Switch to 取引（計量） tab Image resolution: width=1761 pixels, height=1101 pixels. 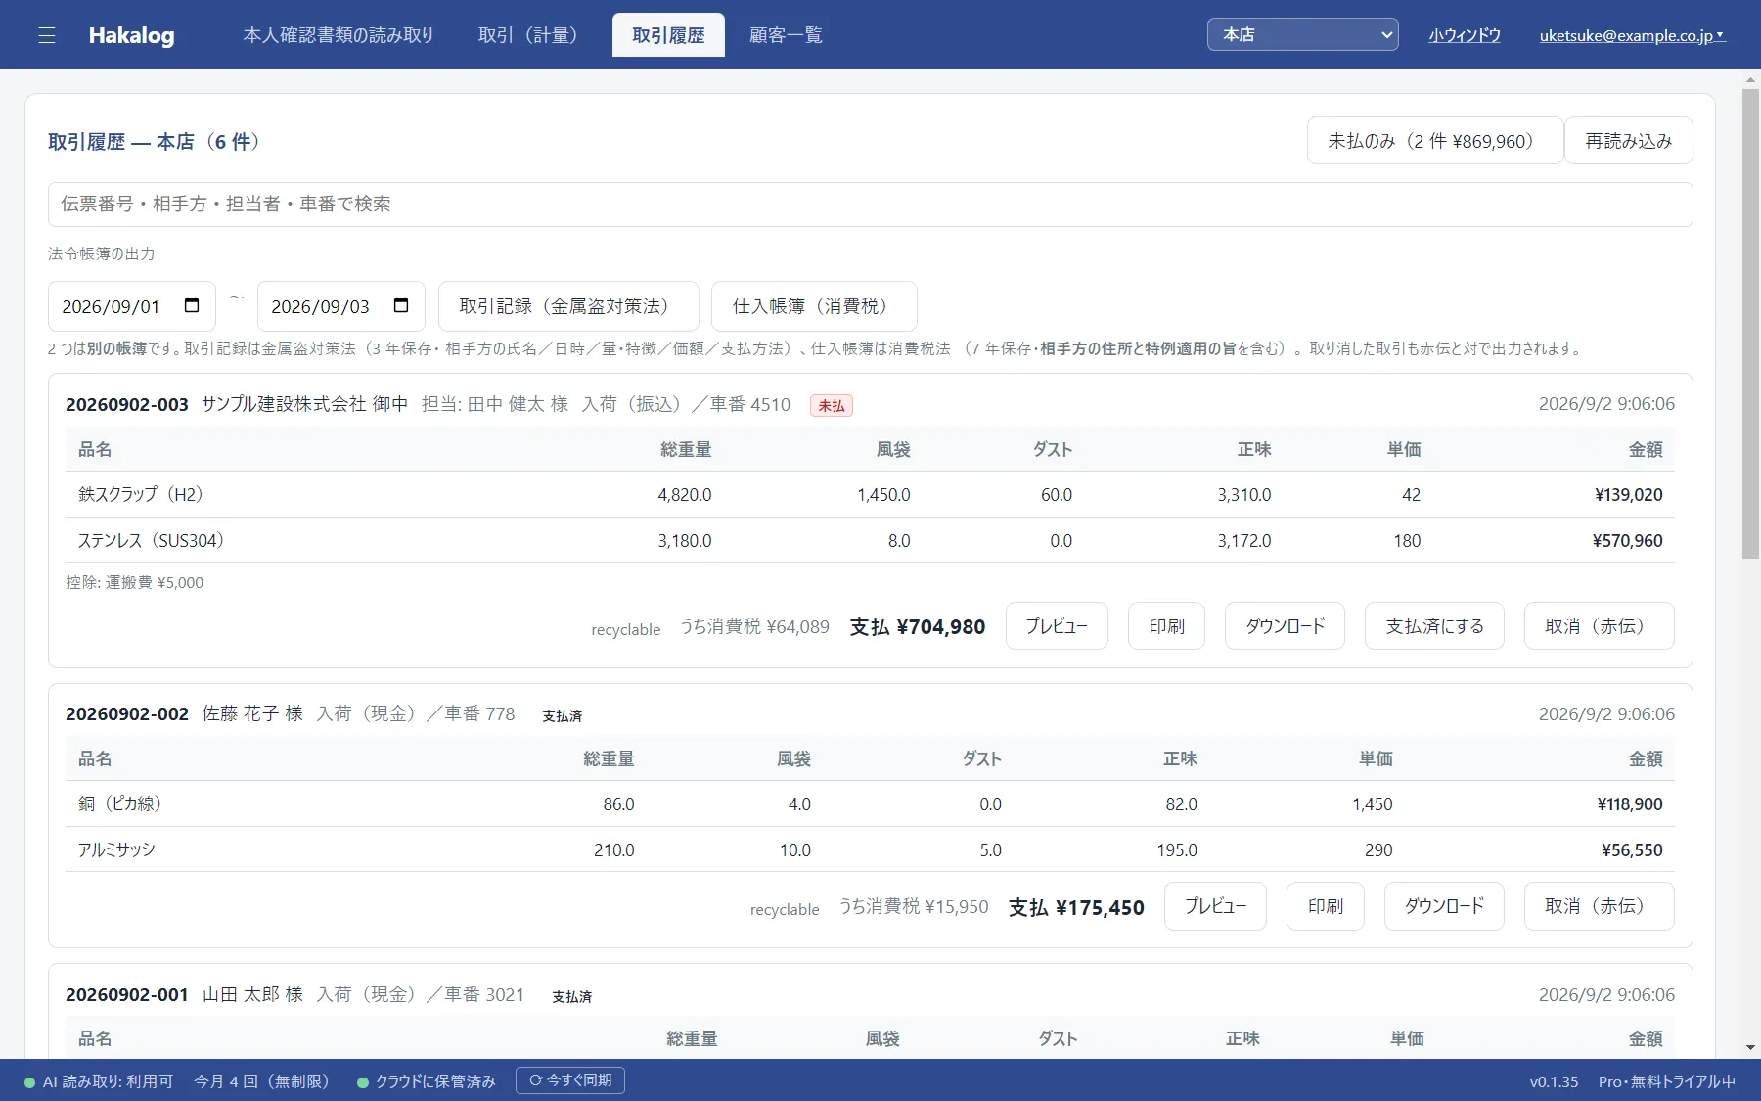527,35
